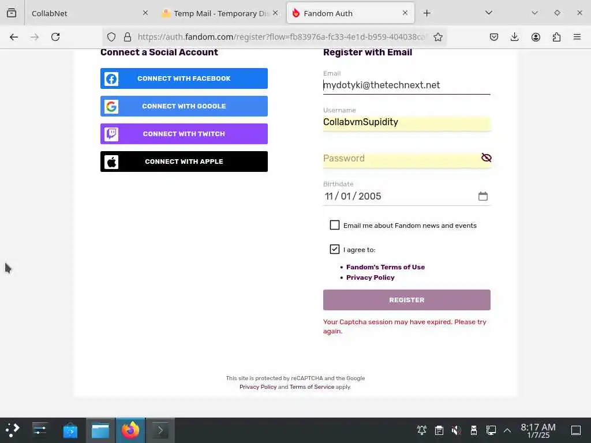Click the Firefox View icon in tab bar
591x443 pixels.
coord(12,13)
